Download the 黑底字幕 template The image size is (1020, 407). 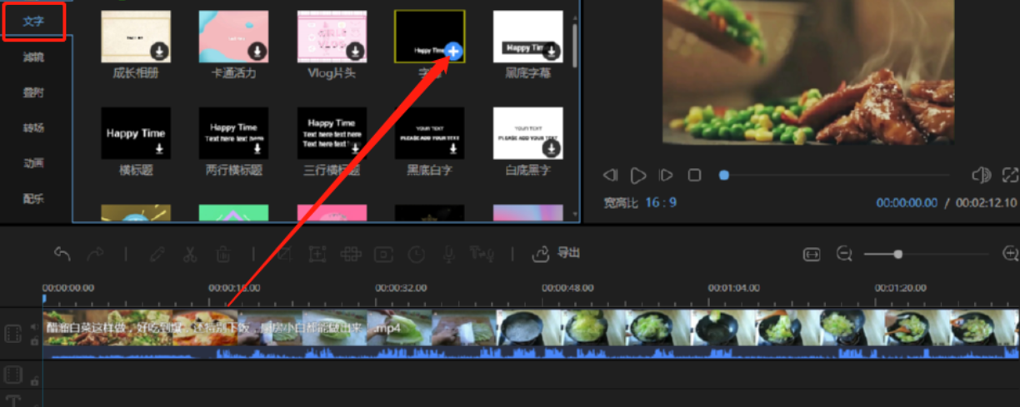pos(552,52)
